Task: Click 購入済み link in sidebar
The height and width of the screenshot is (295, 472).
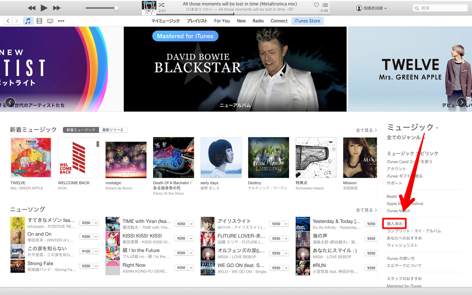Action: tap(394, 224)
